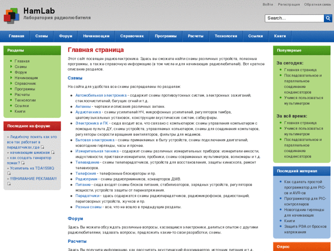Screen dimensions: 334x251
Task: Open the last-post icon after 'помех?'
Action: [23, 163]
